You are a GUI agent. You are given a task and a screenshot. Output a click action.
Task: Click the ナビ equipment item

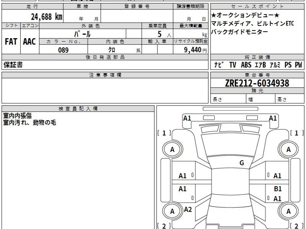pyautogui.click(x=219, y=65)
